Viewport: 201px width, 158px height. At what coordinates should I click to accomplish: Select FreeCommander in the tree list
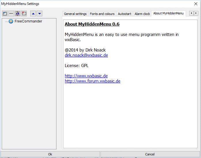(28, 21)
